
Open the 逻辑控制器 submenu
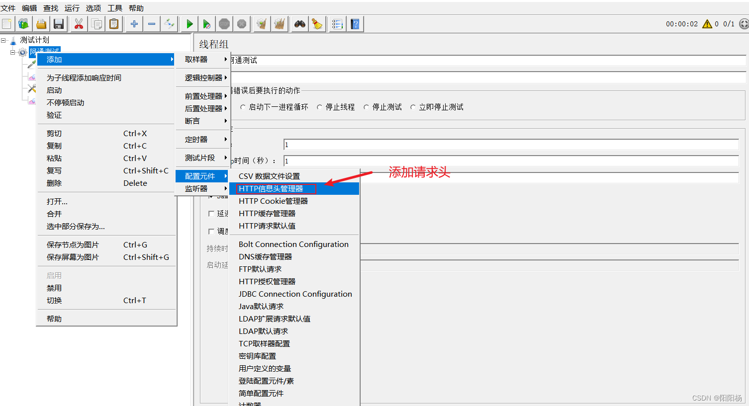pyautogui.click(x=203, y=78)
